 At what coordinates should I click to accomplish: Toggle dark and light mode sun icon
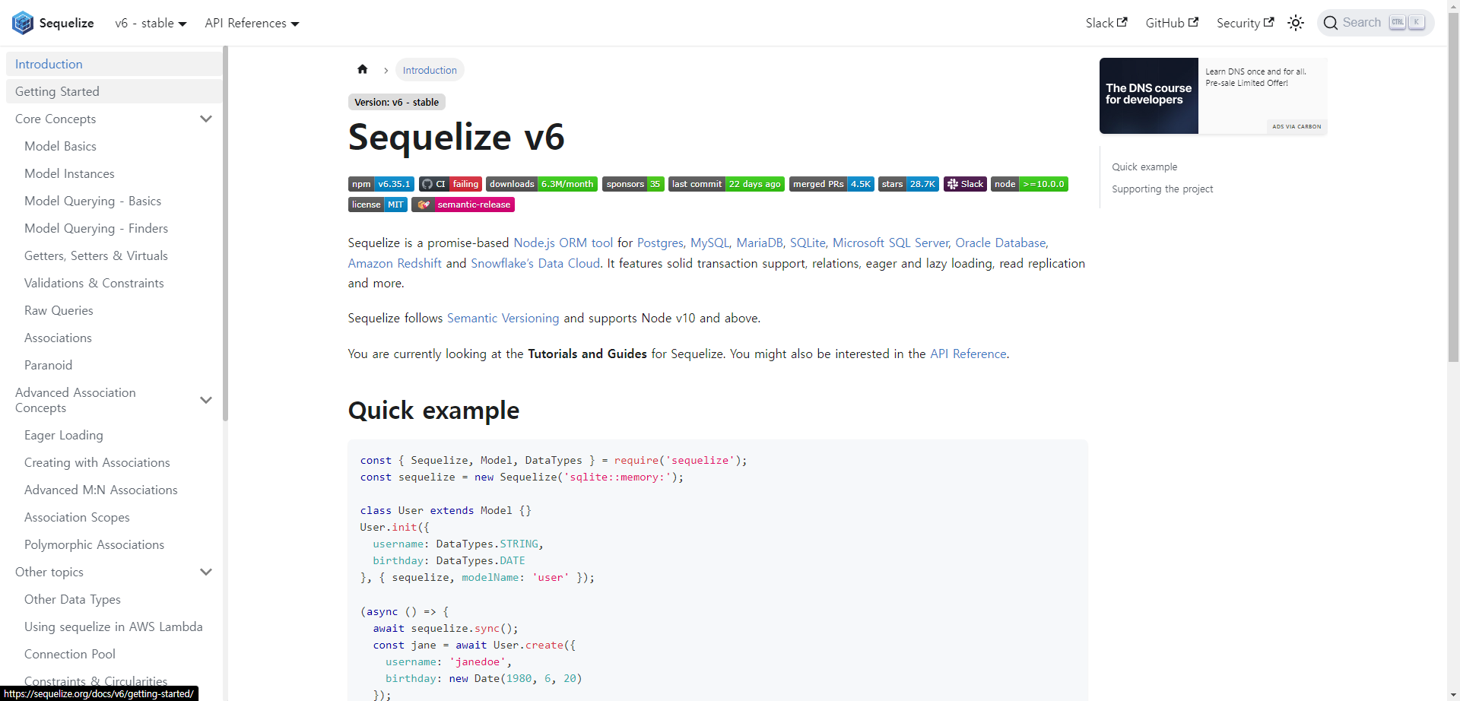point(1296,23)
